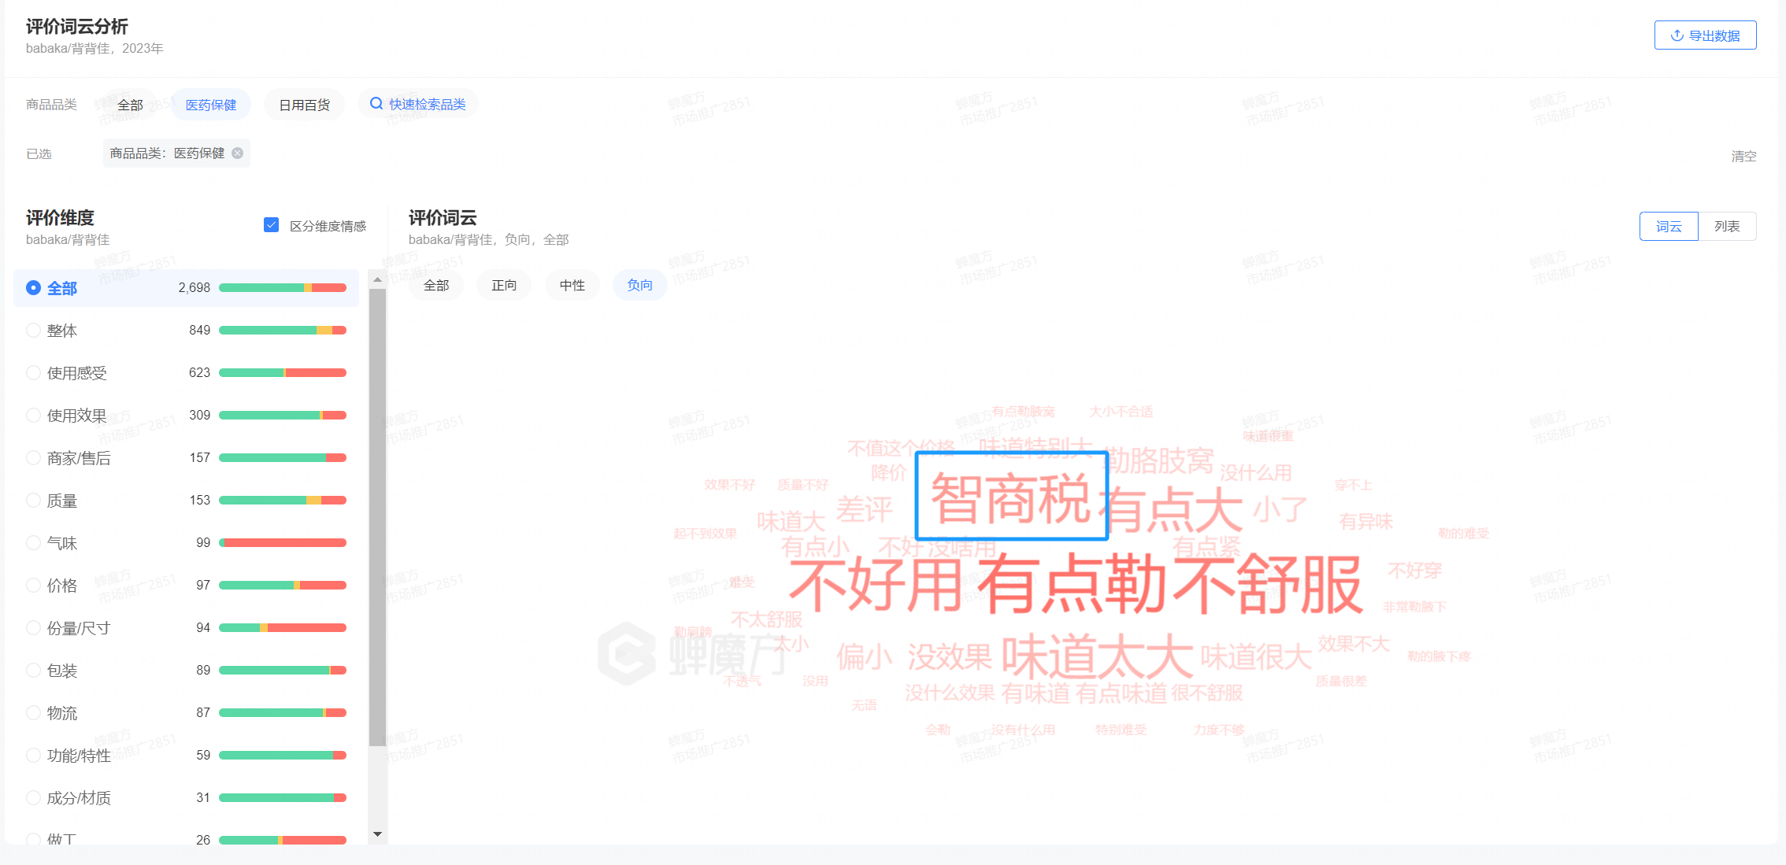
Task: Remove the 医药保健 selected filter tag
Action: click(x=238, y=153)
